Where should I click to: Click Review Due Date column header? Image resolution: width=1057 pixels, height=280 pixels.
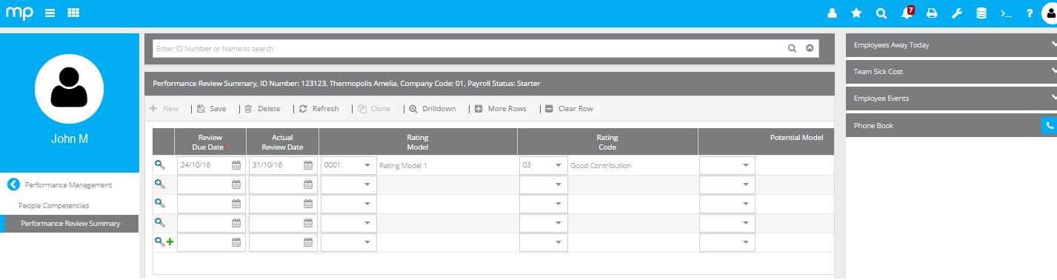[210, 142]
